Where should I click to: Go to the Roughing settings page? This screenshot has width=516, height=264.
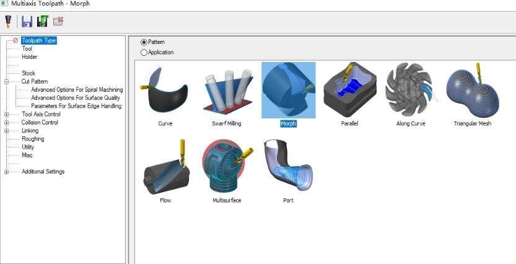point(33,139)
